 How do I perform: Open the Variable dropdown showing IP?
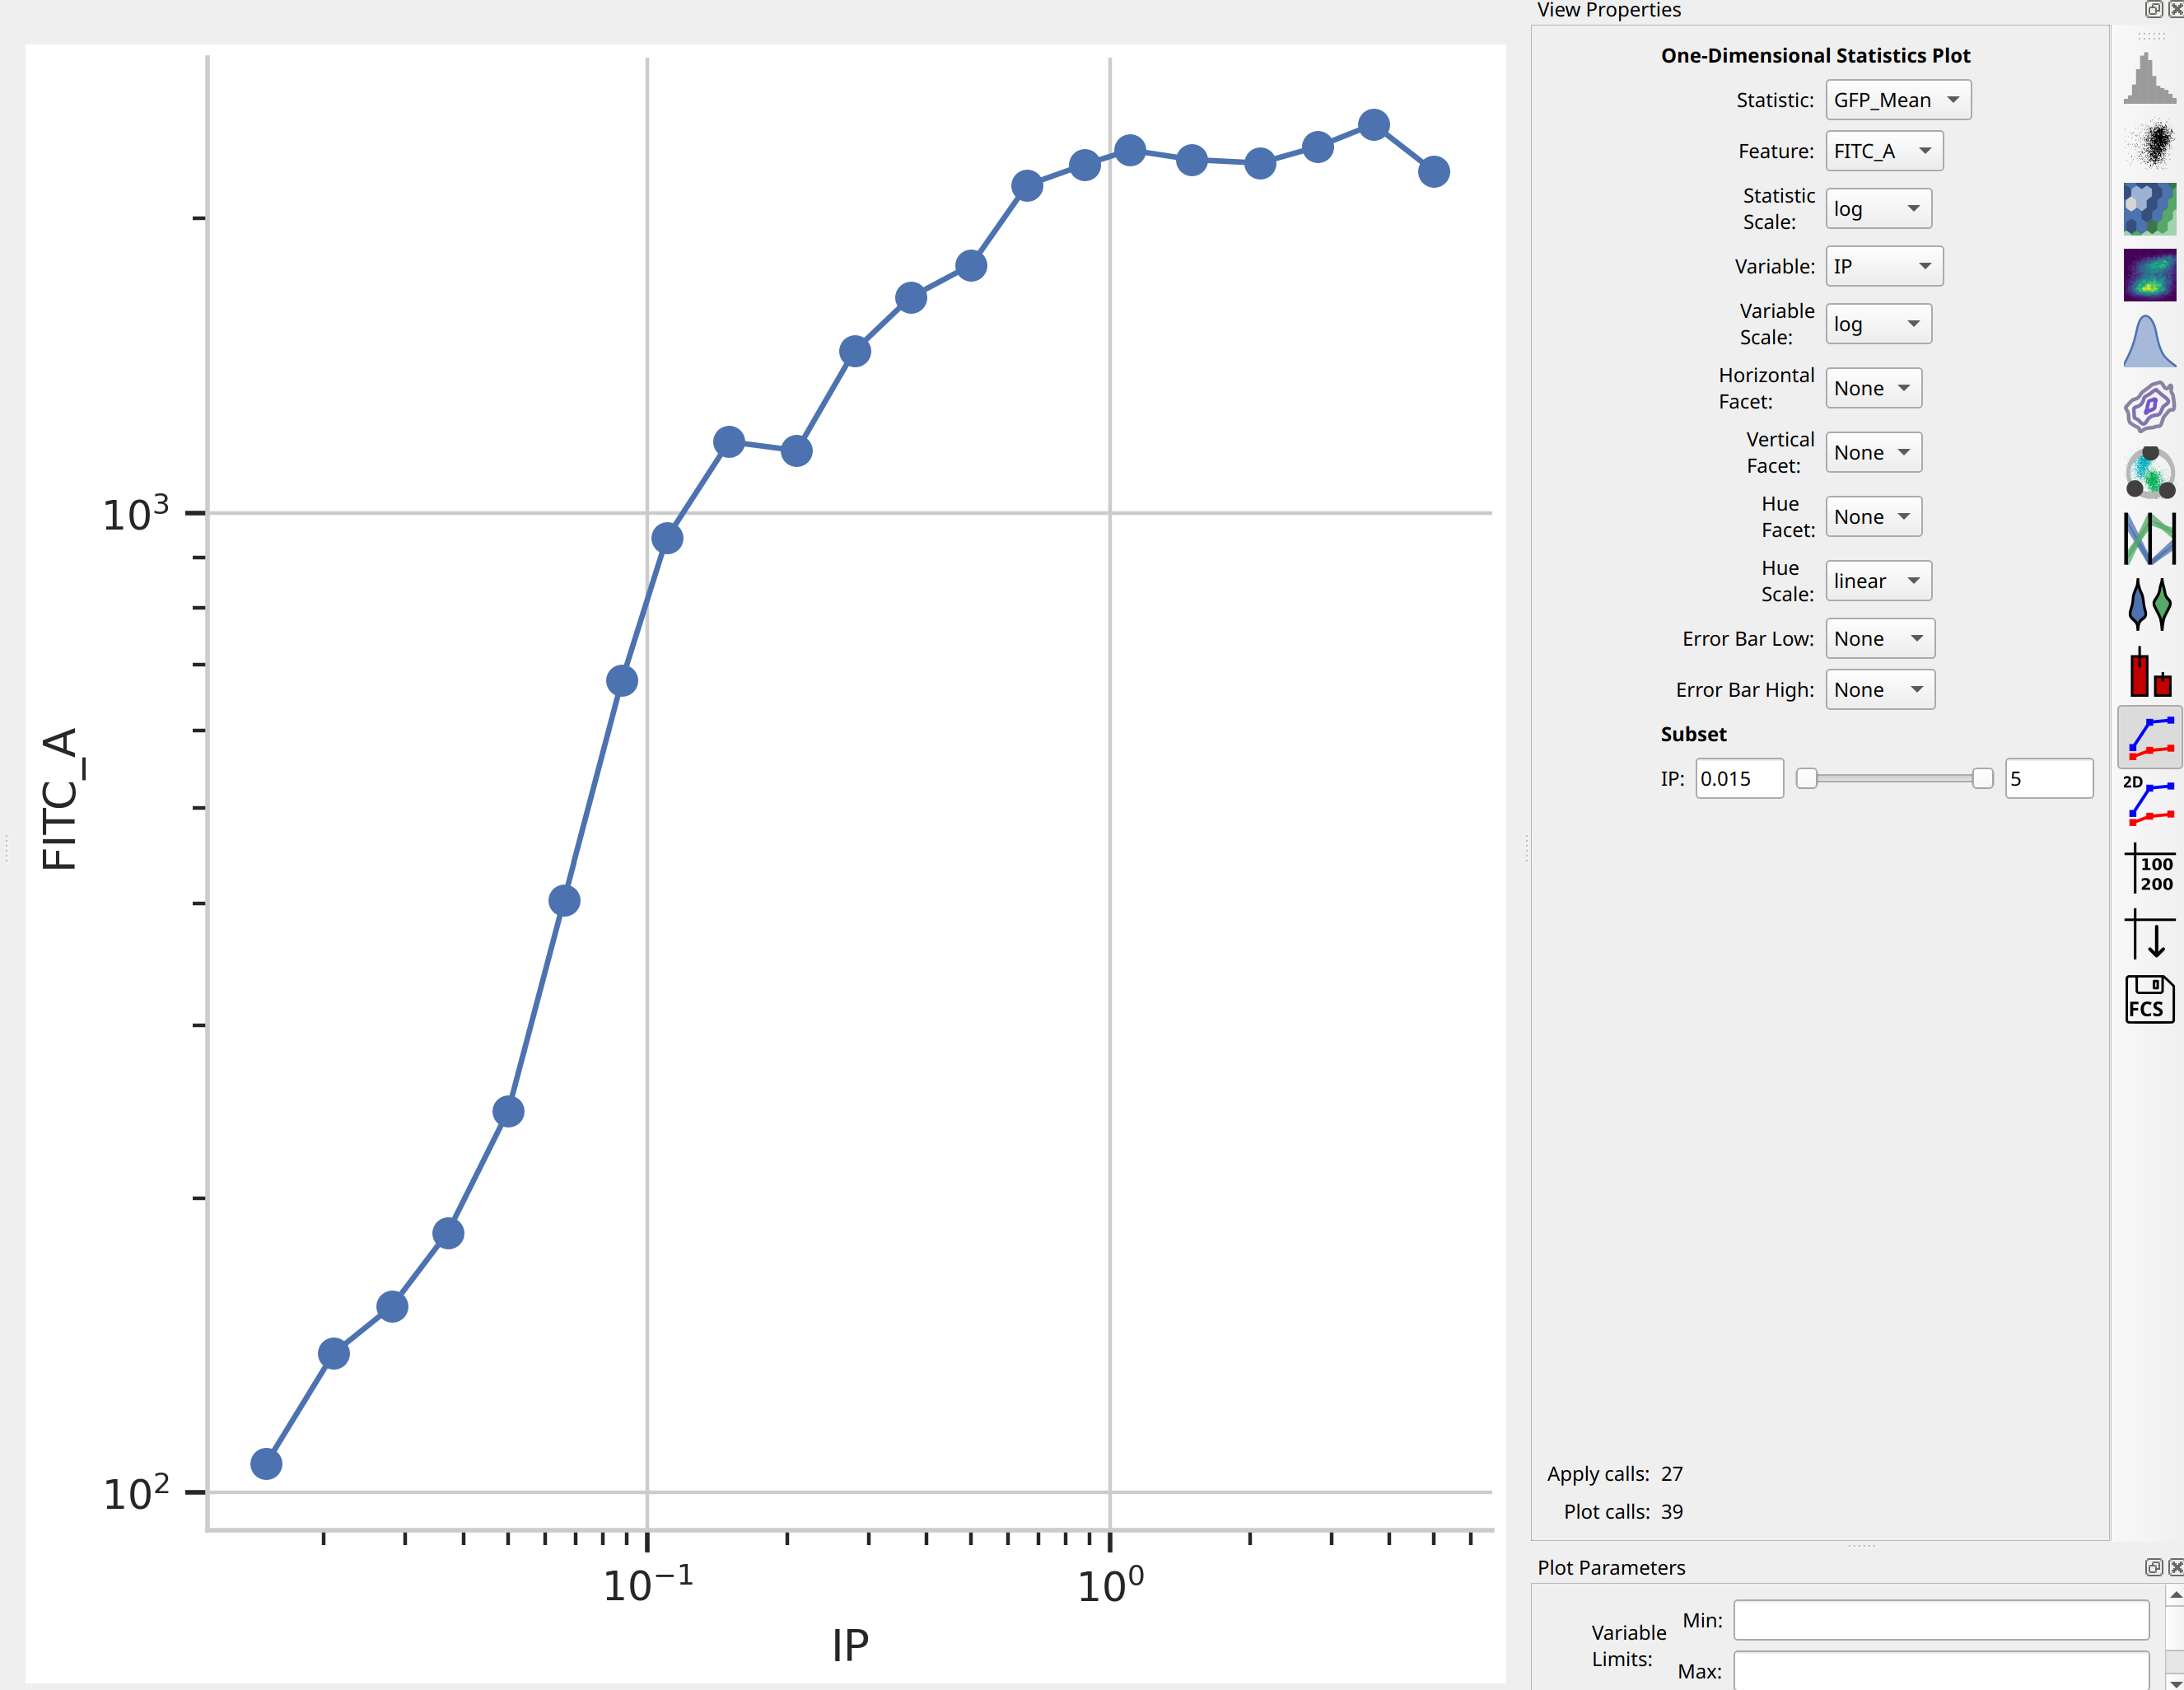(1884, 266)
